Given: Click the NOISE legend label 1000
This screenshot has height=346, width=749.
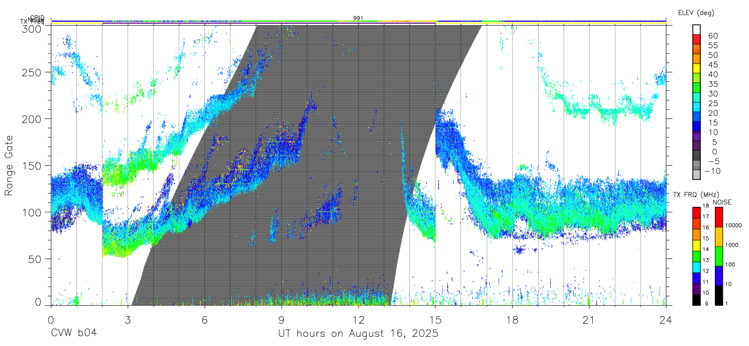Looking at the screenshot, I should 732,245.
